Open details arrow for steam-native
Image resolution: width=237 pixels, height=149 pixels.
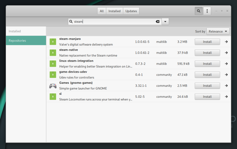pyautogui.click(x=226, y=53)
